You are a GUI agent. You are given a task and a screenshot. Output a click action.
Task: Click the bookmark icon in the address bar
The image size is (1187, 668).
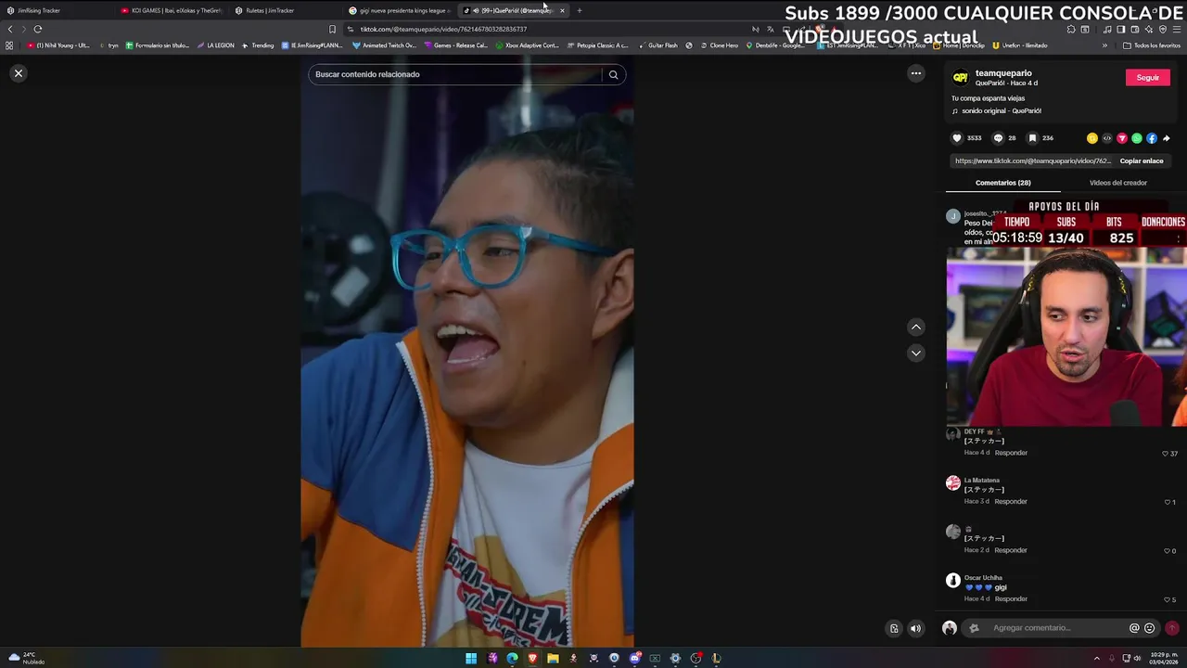332,29
